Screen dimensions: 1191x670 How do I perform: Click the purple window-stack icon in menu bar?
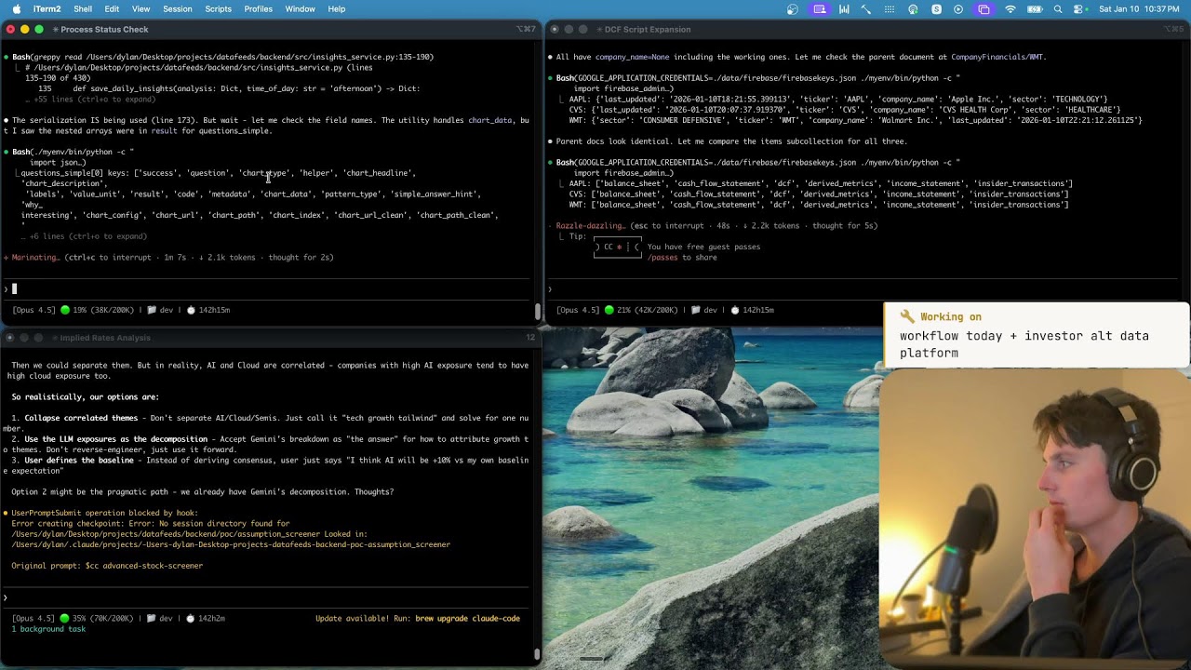(x=984, y=9)
